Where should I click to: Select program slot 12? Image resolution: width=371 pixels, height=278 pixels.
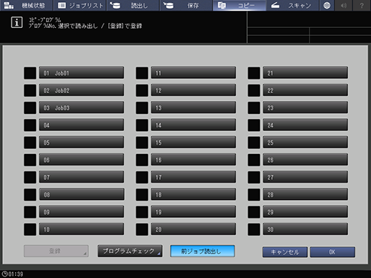coord(194,90)
